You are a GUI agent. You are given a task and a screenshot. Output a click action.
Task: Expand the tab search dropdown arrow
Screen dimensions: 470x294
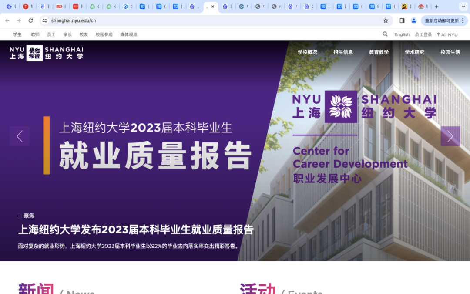(x=463, y=6)
